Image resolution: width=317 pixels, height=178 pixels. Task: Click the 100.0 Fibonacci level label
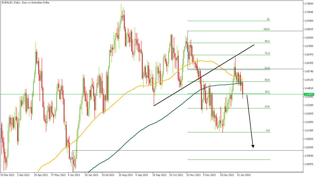[x=267, y=30]
